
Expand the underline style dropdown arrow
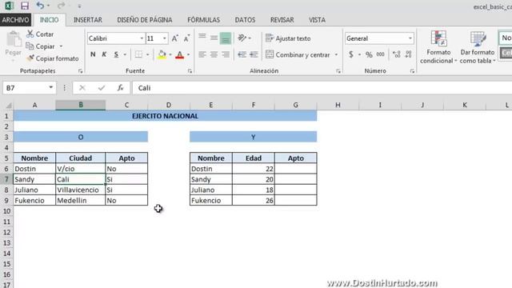(125, 54)
